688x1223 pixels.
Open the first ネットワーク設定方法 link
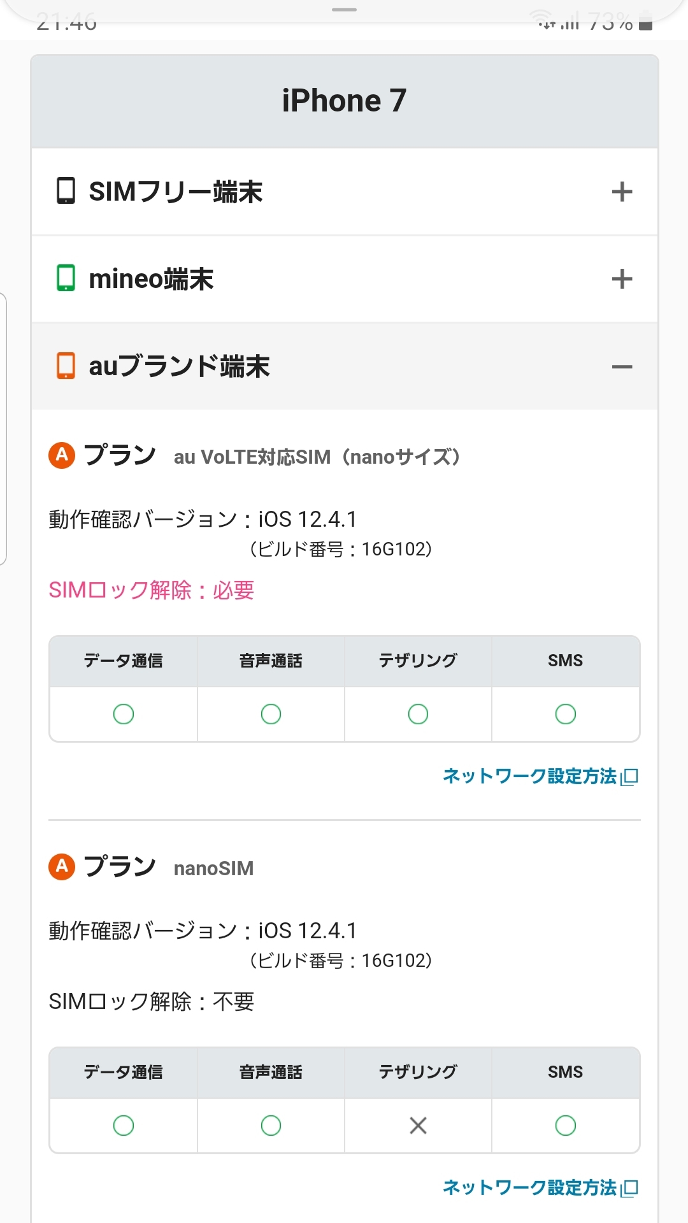point(529,776)
